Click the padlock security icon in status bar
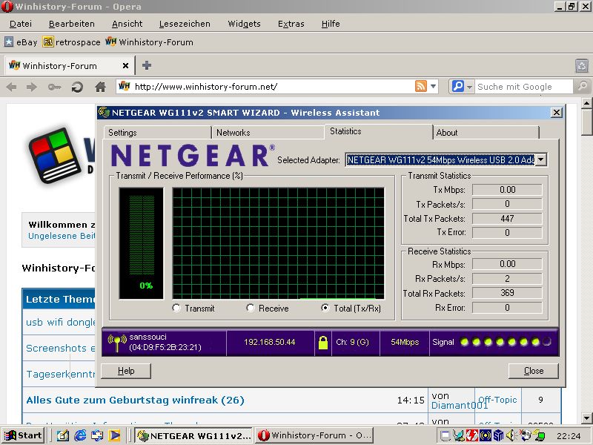This screenshot has height=445, width=593. pyautogui.click(x=322, y=342)
